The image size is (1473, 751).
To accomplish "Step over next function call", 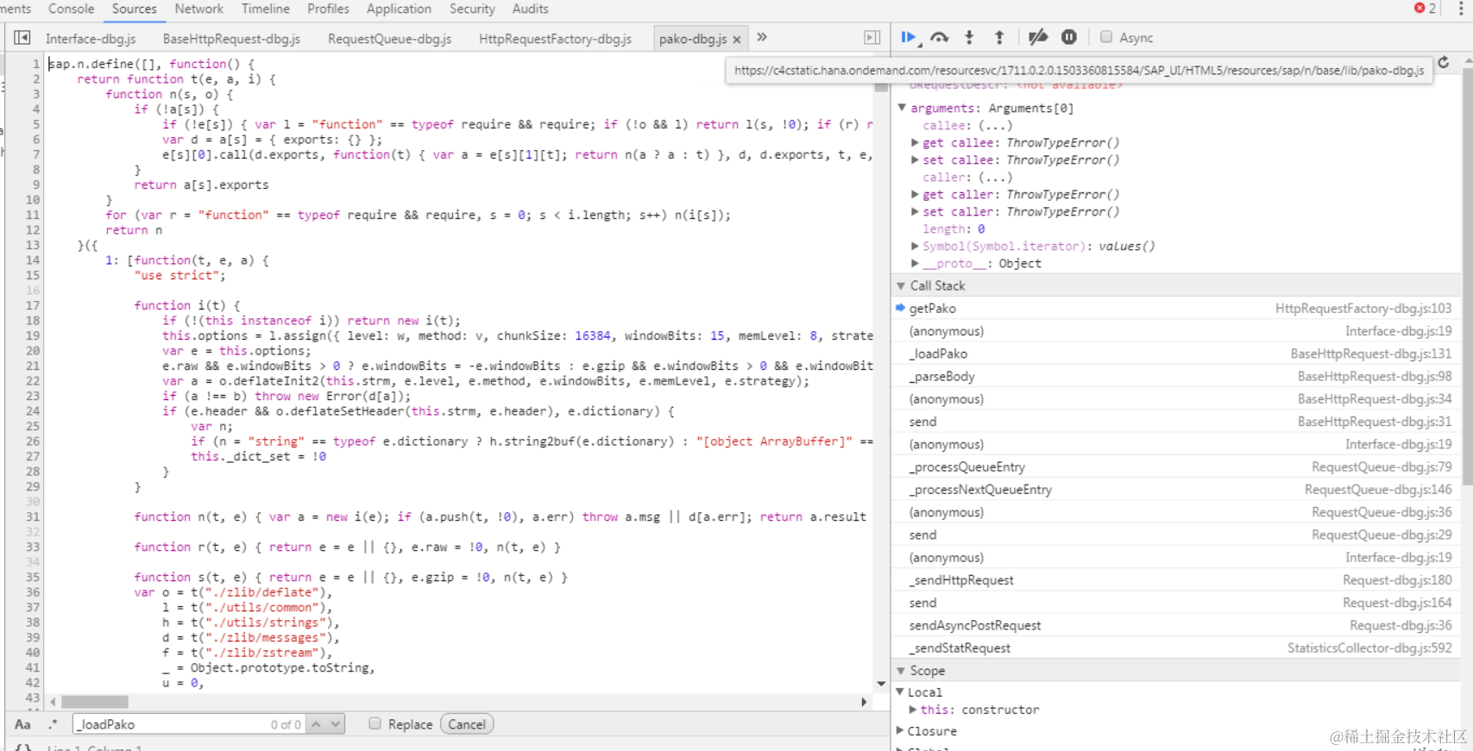I will coord(940,37).
